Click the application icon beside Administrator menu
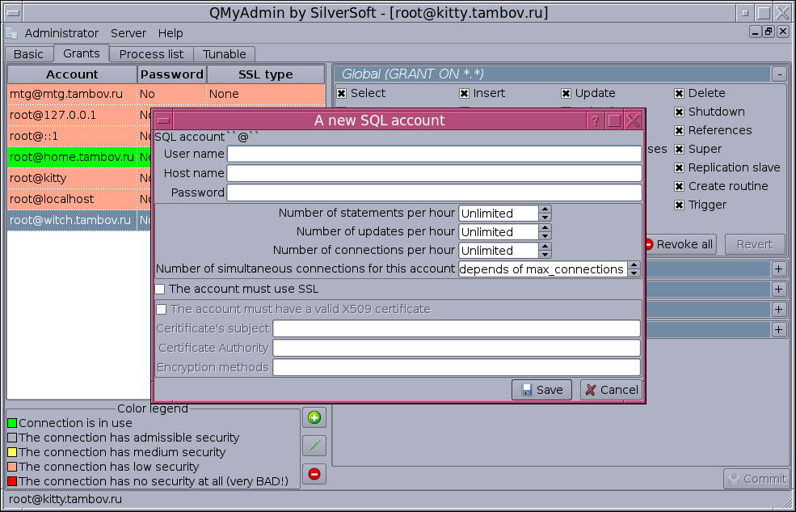Image resolution: width=796 pixels, height=512 pixels. [x=11, y=33]
